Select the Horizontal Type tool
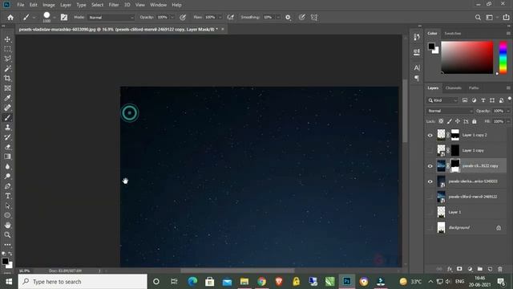Screen dimensions: 513x289 pos(7,196)
